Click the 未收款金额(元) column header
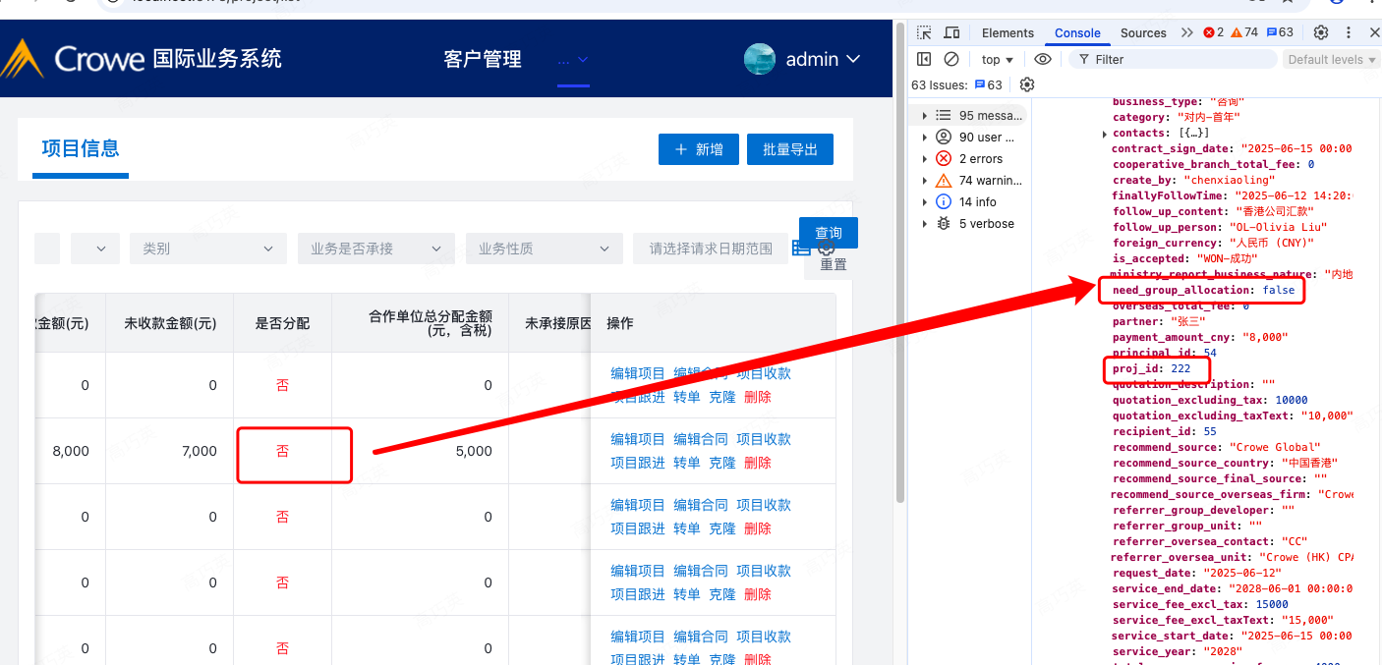1382x665 pixels. tap(170, 323)
